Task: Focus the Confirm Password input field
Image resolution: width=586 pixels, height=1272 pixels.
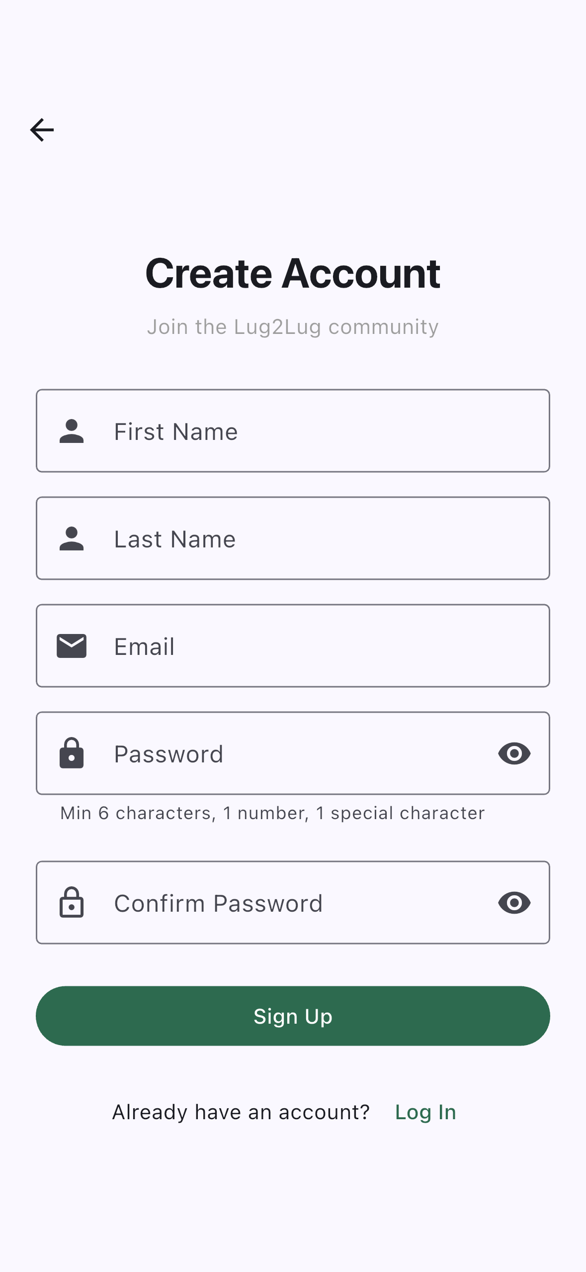Action: [x=293, y=903]
